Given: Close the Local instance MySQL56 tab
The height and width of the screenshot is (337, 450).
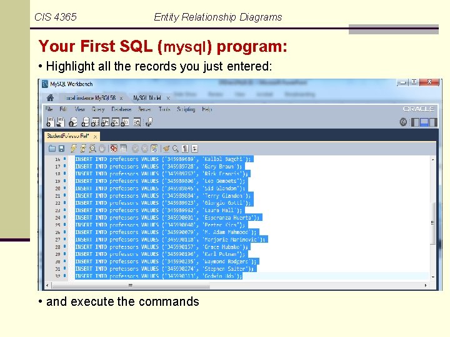Looking at the screenshot, I should point(121,99).
